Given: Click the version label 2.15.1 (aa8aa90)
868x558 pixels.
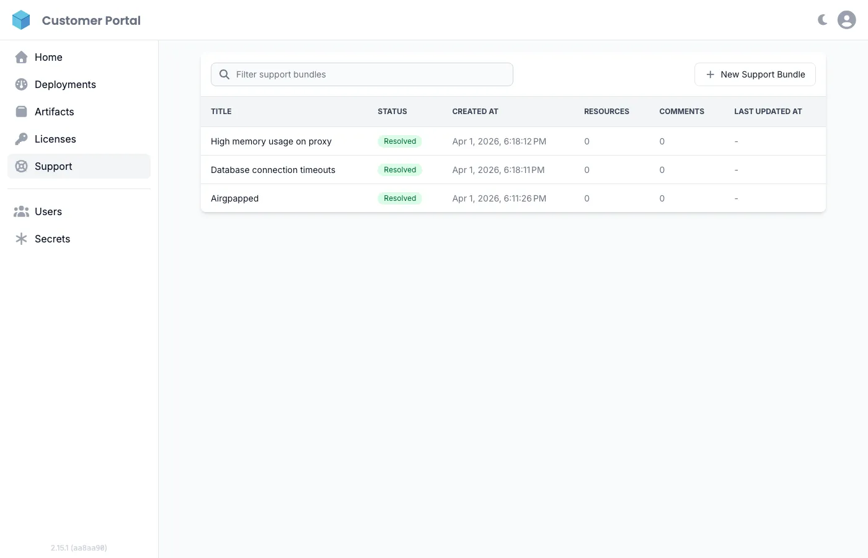Looking at the screenshot, I should (79, 547).
